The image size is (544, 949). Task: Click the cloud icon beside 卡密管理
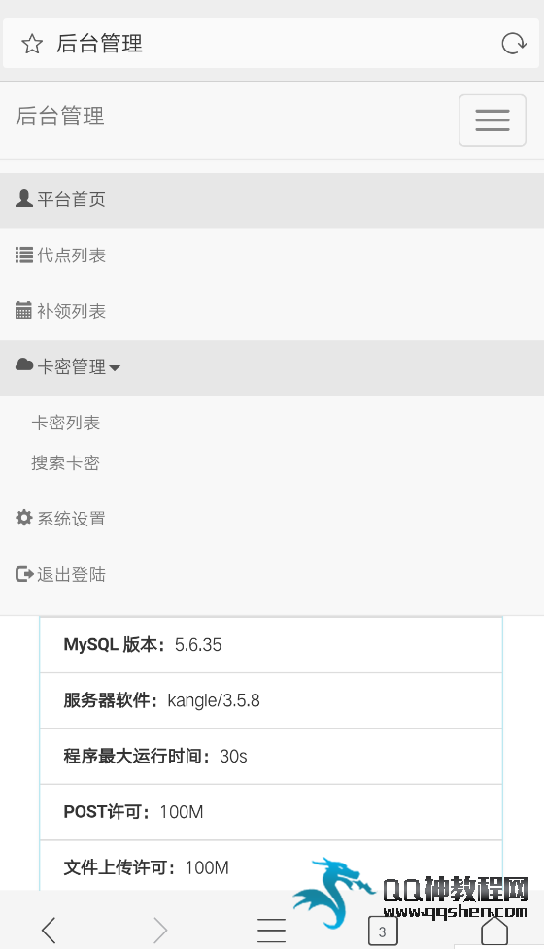(x=23, y=365)
